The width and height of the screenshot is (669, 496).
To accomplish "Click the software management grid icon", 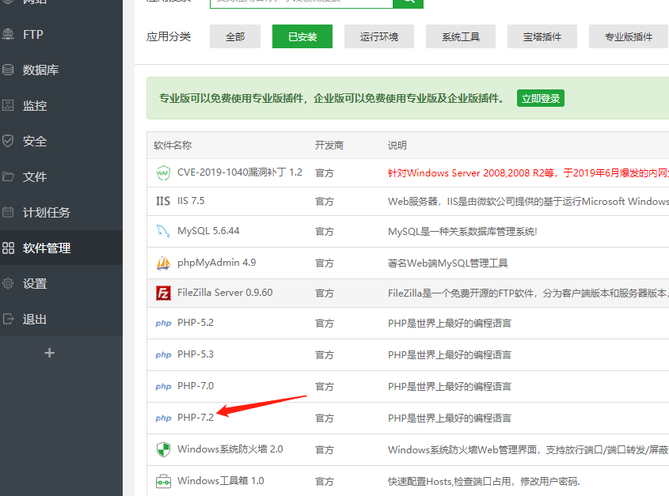I will [8, 248].
